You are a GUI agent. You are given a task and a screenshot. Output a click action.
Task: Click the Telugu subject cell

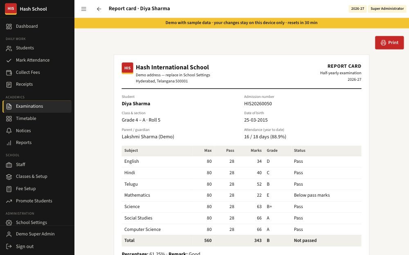click(131, 184)
